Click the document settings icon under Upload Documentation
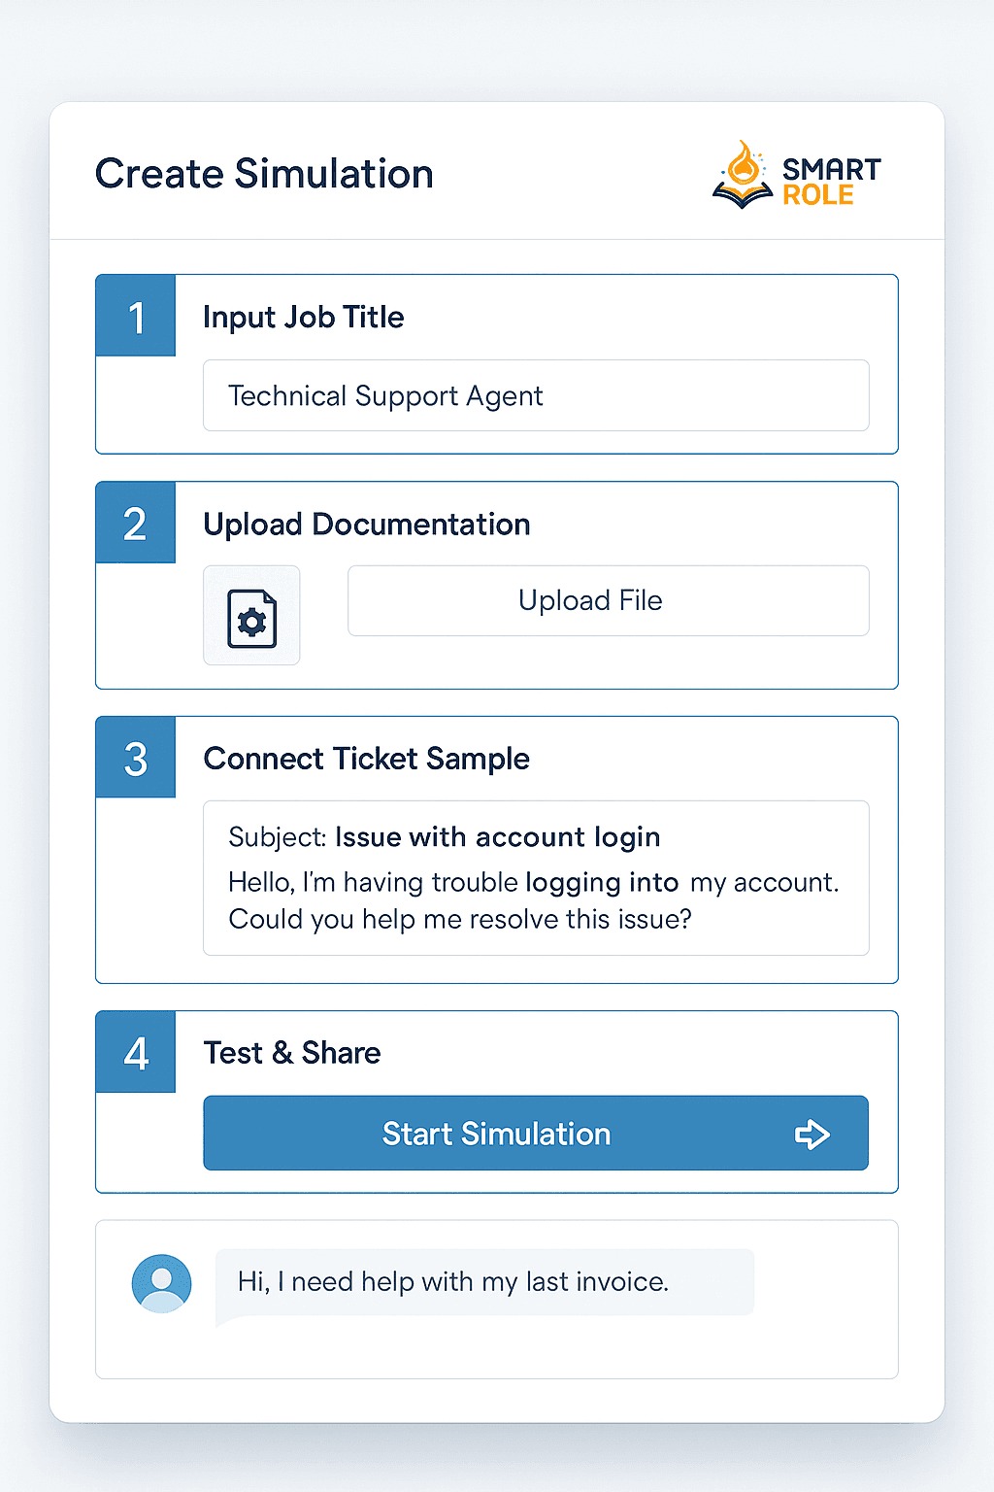Screen dimensions: 994x1492 point(251,616)
